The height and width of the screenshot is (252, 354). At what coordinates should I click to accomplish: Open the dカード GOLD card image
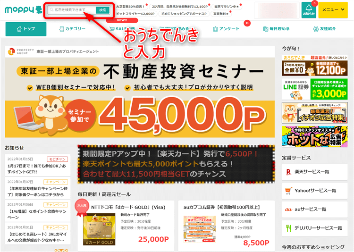tap(99, 229)
